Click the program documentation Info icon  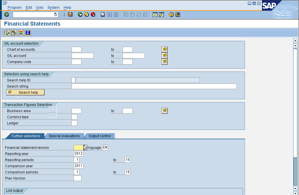click(27, 33)
